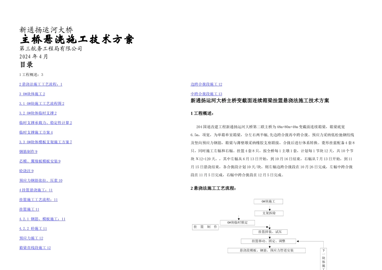
Task: Go to '临时支撑承载力、稳定性计算 2' link
Action: tap(45, 123)
